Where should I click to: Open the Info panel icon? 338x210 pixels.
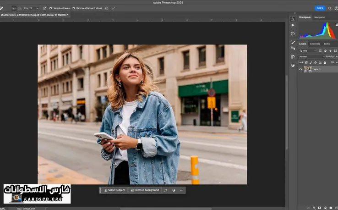point(293,33)
